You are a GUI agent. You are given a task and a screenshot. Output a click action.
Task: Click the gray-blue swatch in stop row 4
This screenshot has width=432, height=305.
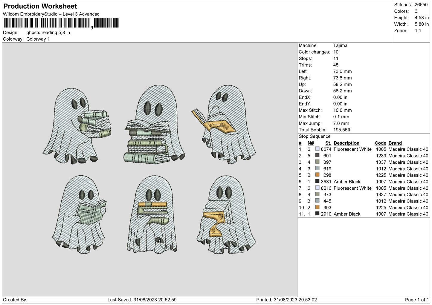click(x=317, y=168)
